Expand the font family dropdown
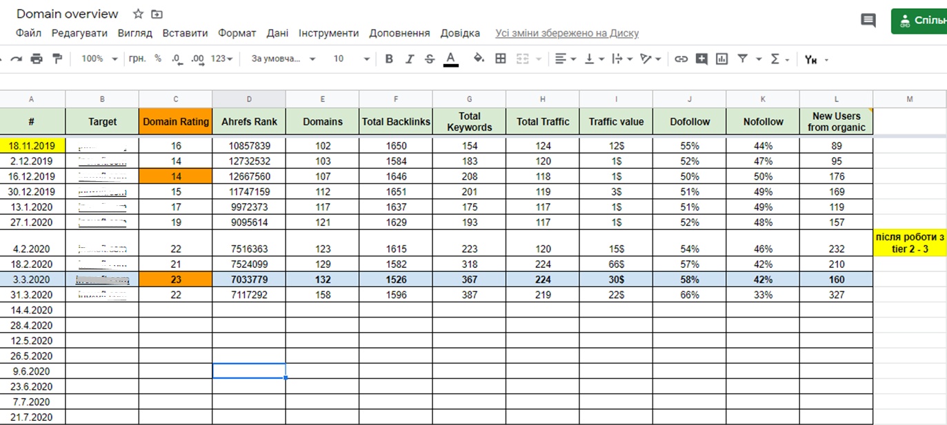The height and width of the screenshot is (425, 947). tap(283, 59)
